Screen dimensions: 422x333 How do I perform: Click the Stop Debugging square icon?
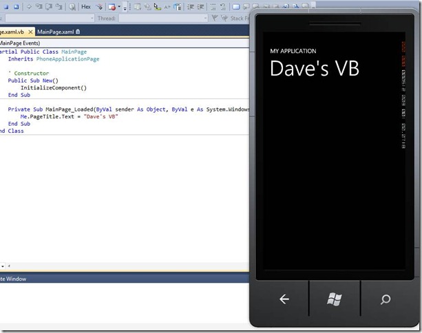[6, 7]
